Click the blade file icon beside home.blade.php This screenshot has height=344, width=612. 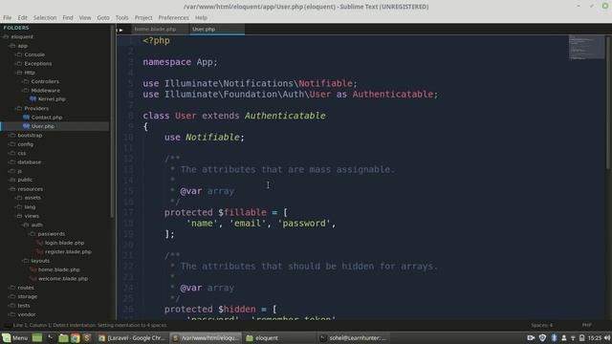(33, 269)
